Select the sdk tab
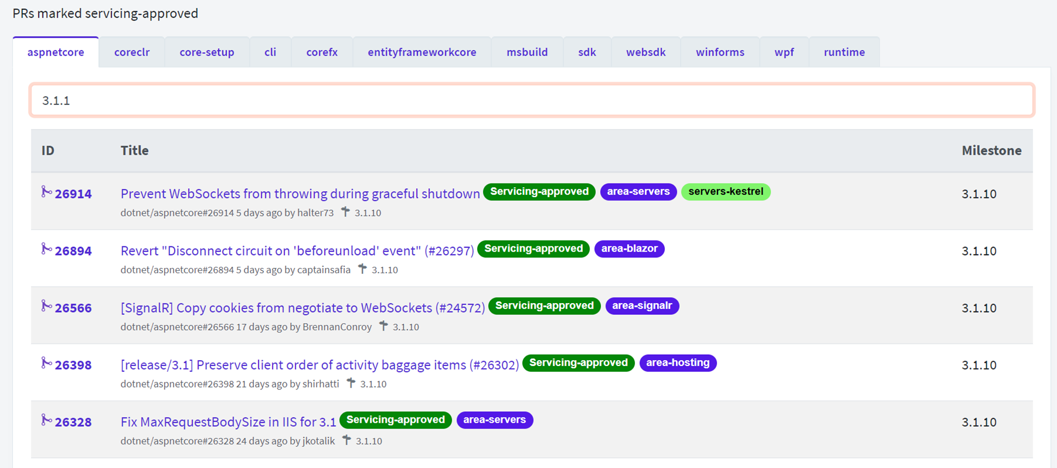 click(x=587, y=52)
